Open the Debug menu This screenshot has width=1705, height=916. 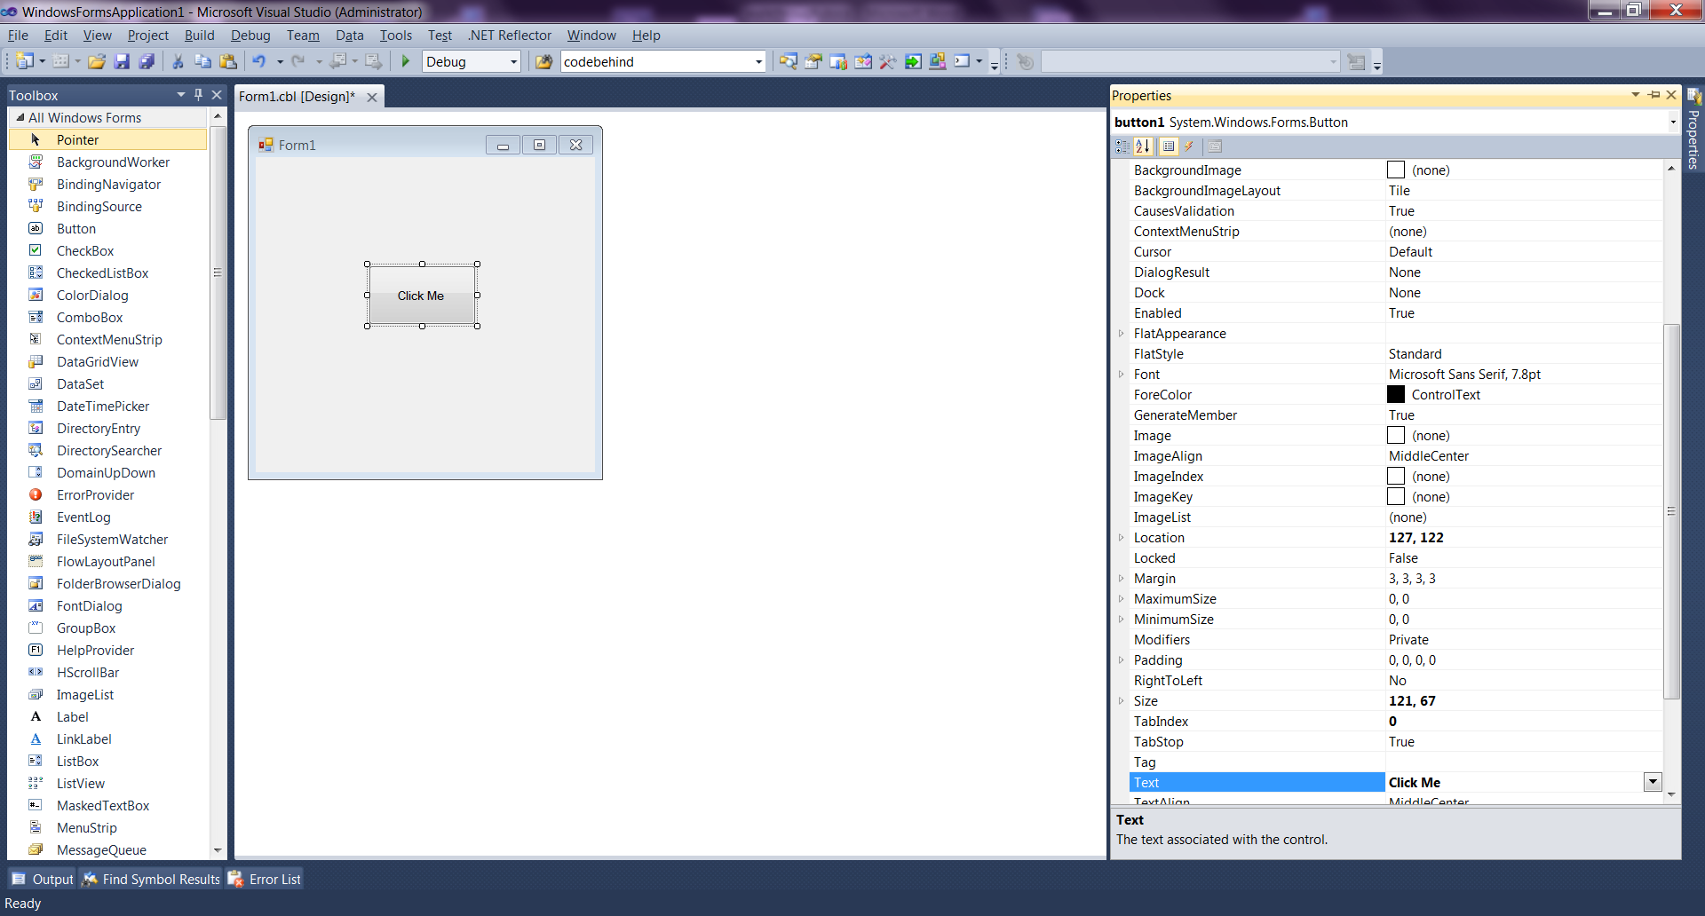pyautogui.click(x=250, y=36)
